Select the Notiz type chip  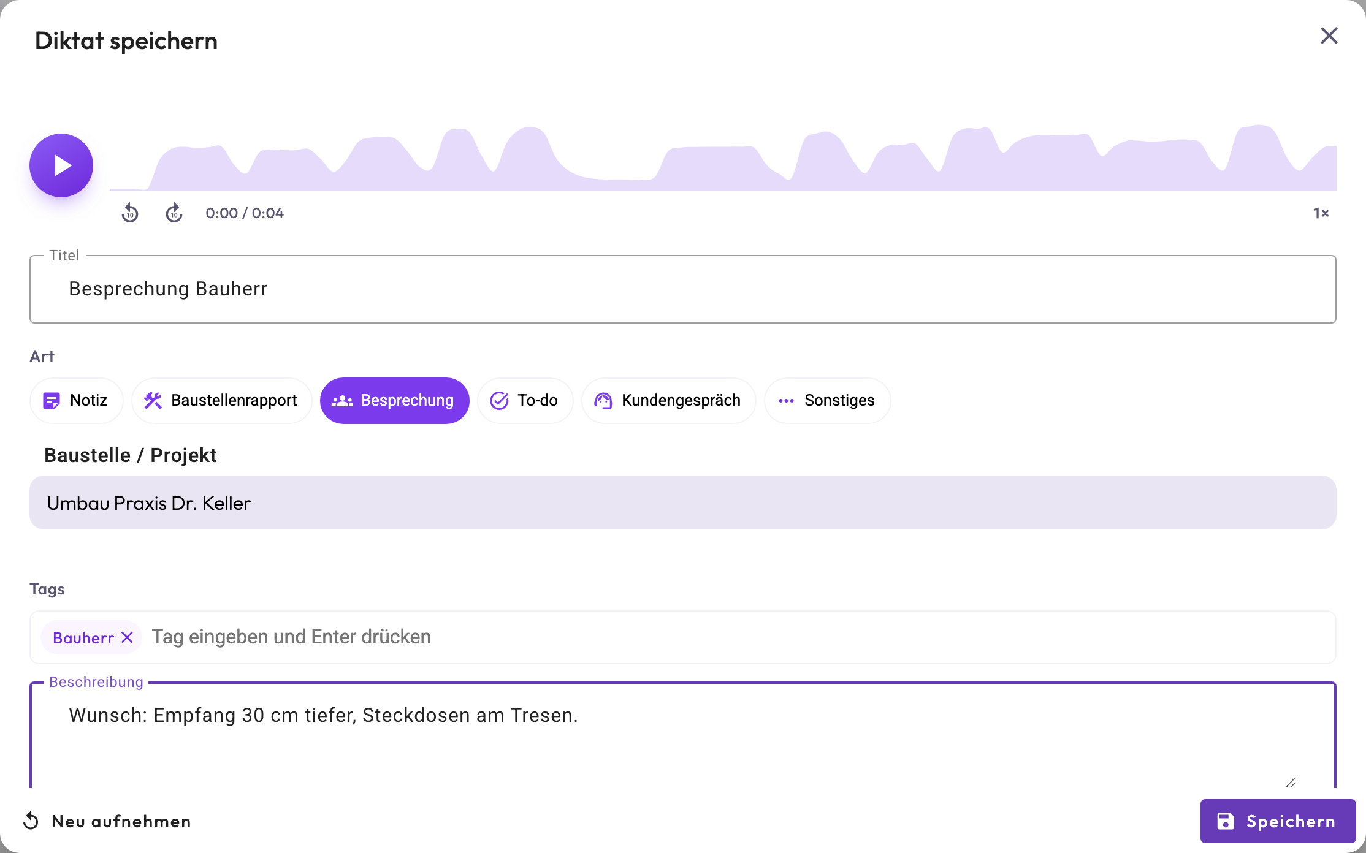point(77,401)
